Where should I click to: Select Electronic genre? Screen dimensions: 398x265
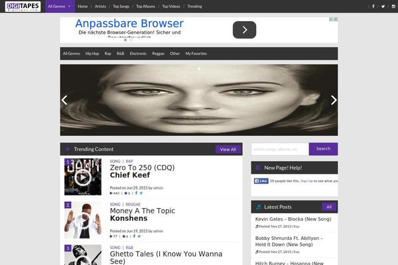(x=138, y=54)
